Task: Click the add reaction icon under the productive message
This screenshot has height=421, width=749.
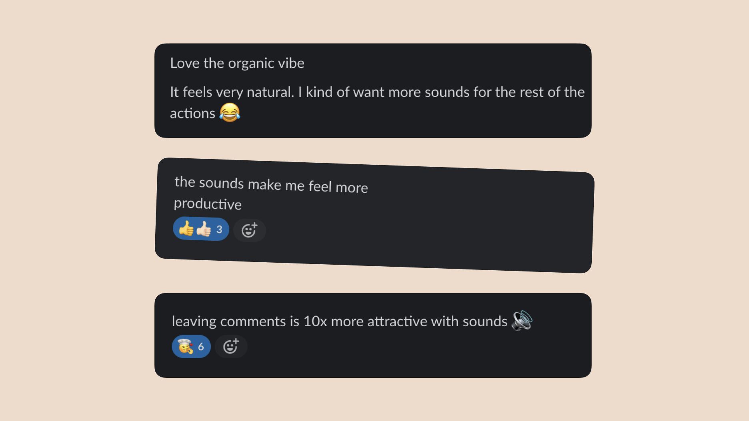Action: 249,230
